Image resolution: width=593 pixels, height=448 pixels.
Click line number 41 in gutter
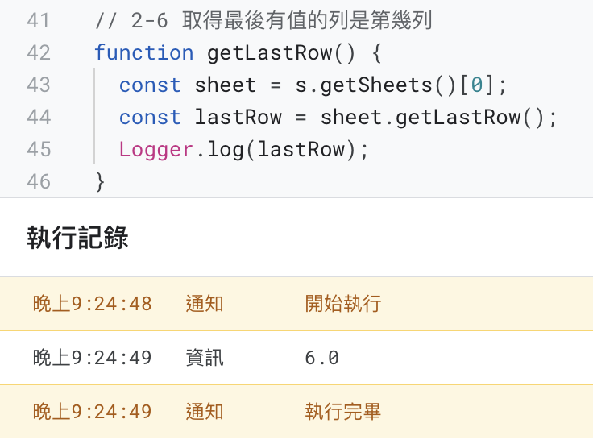click(x=38, y=20)
